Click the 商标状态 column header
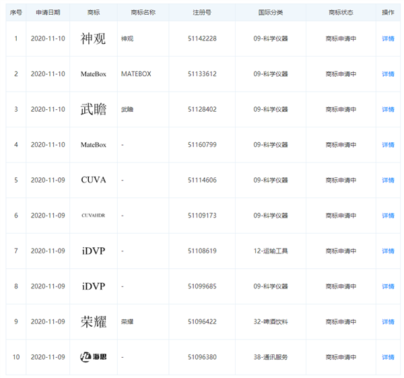Image resolution: width=404 pixels, height=378 pixels. tap(341, 13)
